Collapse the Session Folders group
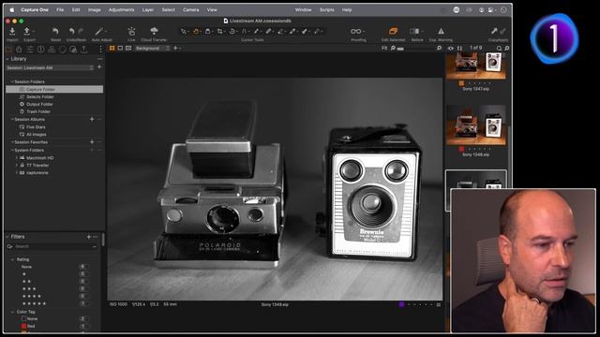The image size is (600, 337). point(12,81)
